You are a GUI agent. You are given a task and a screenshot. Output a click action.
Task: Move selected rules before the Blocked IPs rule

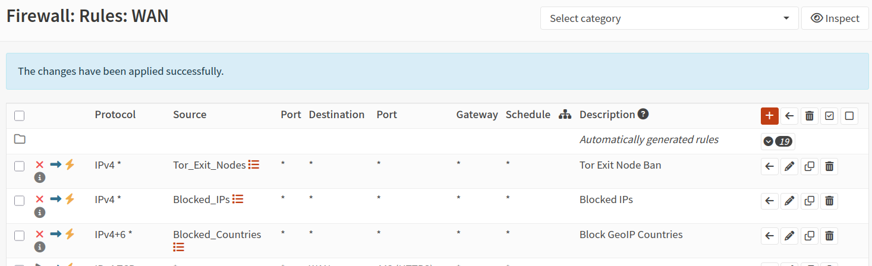pyautogui.click(x=770, y=201)
